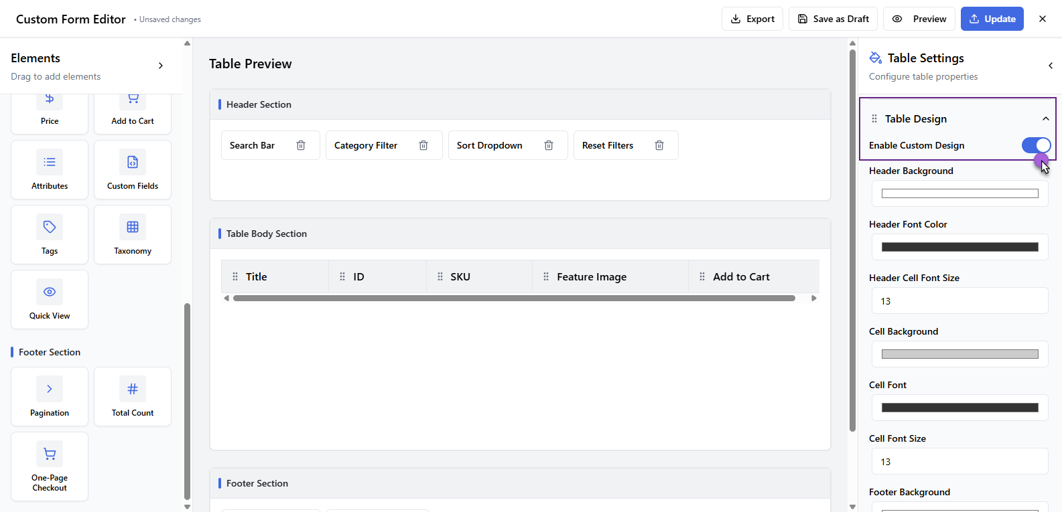Click the Header Cell Font Size field

point(959,301)
